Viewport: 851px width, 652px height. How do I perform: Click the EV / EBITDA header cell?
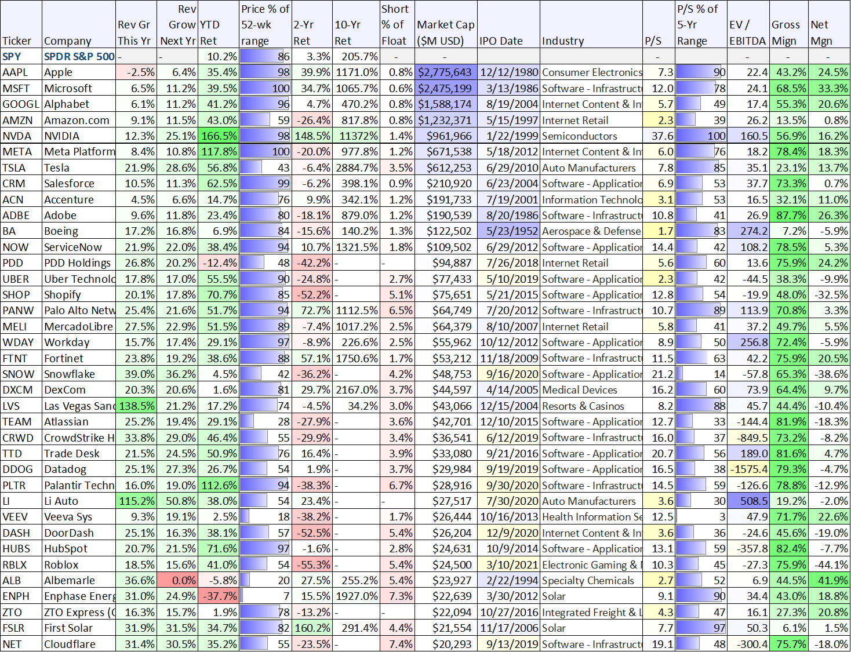pyautogui.click(x=748, y=24)
